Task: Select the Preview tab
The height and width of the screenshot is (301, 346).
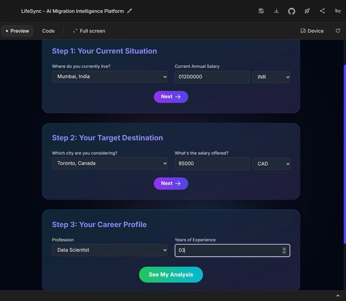Action: (x=17, y=31)
